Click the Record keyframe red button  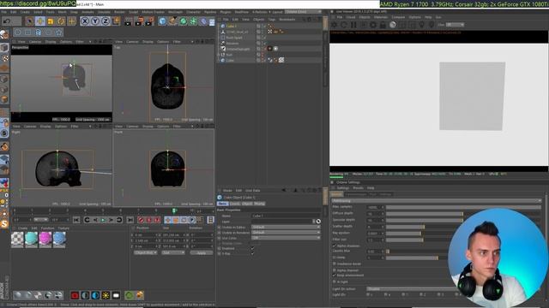(x=141, y=220)
